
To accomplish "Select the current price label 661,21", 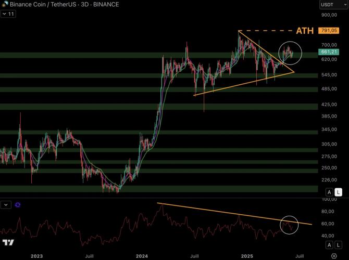I will pyautogui.click(x=329, y=52).
